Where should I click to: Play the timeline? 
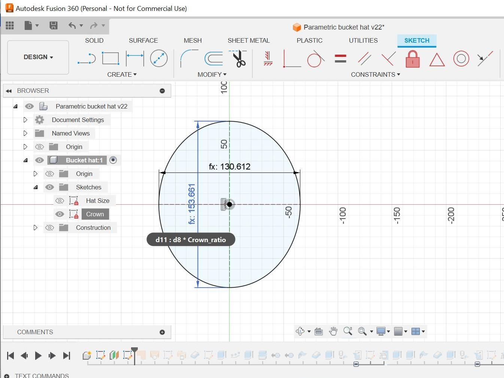point(38,356)
